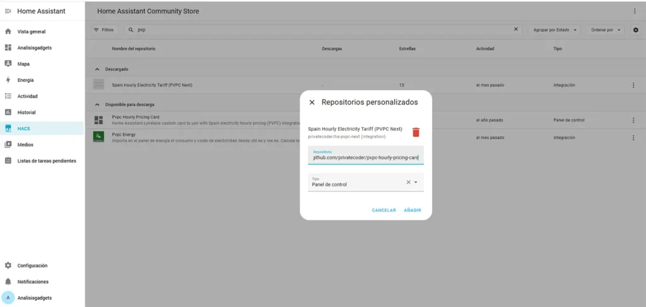Sort by Tipo column header
Viewport: 646px width, 307px height.
click(x=558, y=48)
